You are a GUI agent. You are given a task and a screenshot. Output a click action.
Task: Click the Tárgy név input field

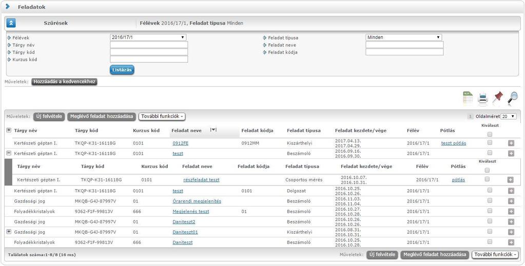149,45
